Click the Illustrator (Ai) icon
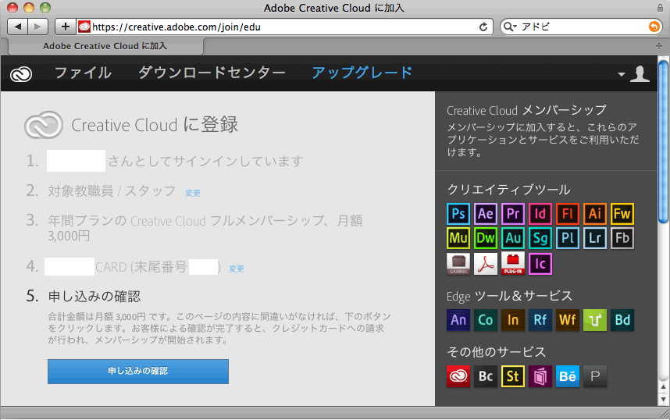Viewport: 670px width, 420px height. [595, 214]
